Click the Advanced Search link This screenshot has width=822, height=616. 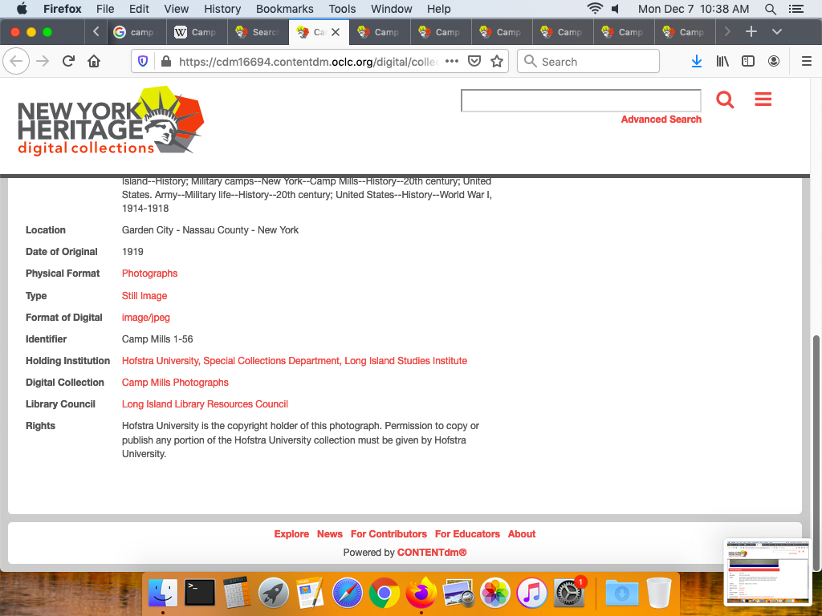tap(661, 120)
